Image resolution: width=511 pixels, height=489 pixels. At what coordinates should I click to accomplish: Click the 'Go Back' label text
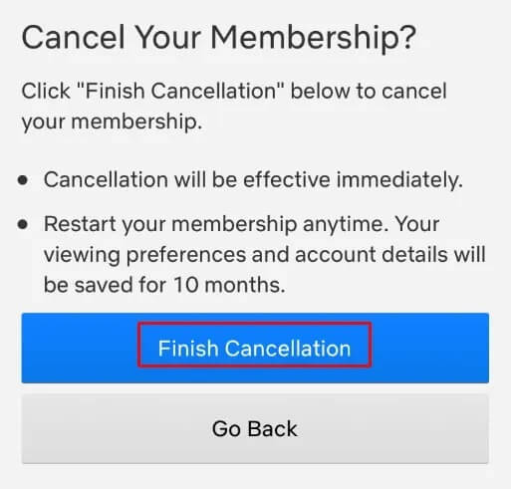[x=255, y=429]
